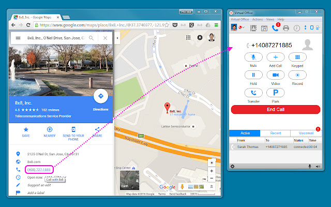Viewport: 331px width, 207px height.
Task: Open the Views menu
Action: [x=270, y=20]
